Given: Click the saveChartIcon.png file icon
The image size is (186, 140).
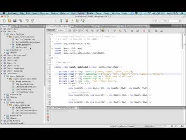Looking at the screenshot, I should [13, 89].
